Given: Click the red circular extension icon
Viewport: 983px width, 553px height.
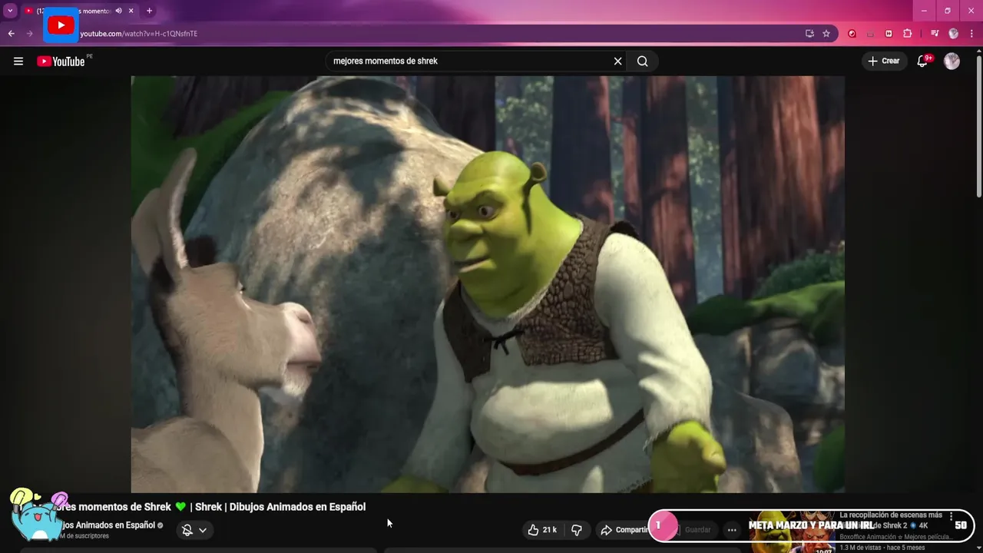Looking at the screenshot, I should coord(852,34).
